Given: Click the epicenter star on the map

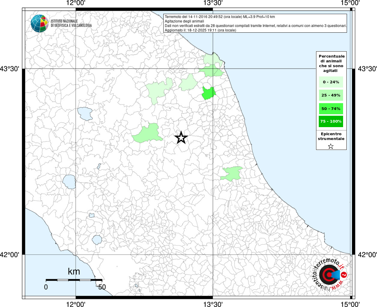Looking at the screenshot, I should click(181, 138).
